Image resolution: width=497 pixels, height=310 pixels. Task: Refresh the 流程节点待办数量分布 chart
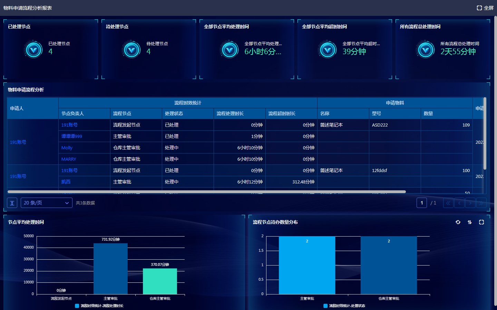click(458, 222)
